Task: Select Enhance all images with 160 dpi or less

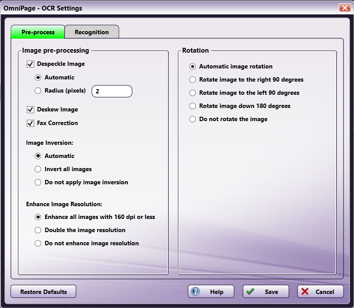Action: tap(38, 217)
